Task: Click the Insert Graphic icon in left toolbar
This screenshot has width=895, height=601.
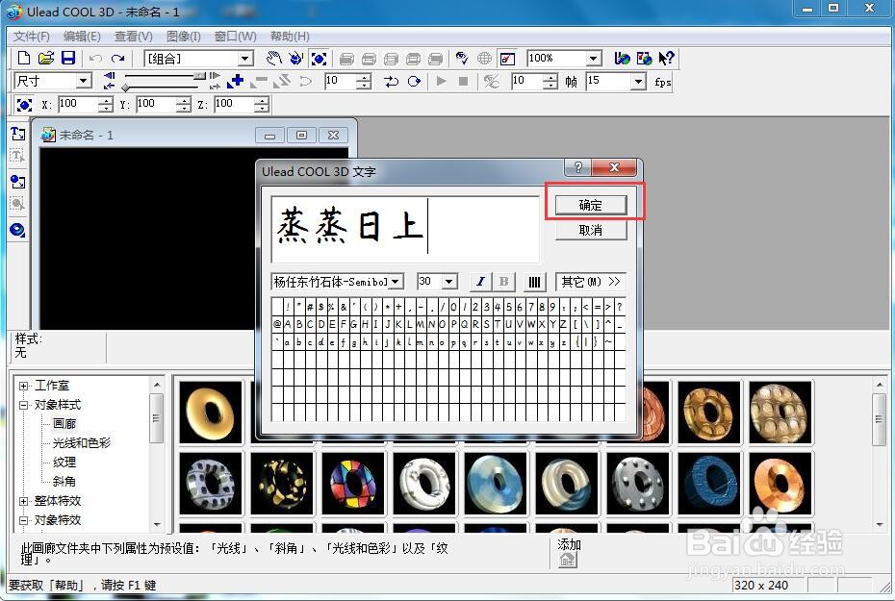Action: click(17, 182)
